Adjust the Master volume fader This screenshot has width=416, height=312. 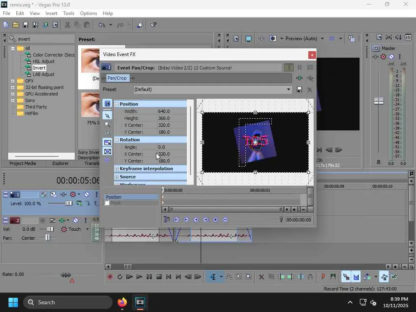pyautogui.click(x=379, y=101)
